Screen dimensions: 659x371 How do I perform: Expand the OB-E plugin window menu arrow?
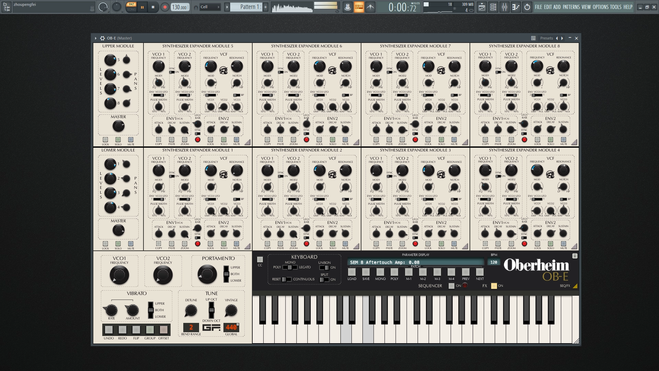pos(96,38)
